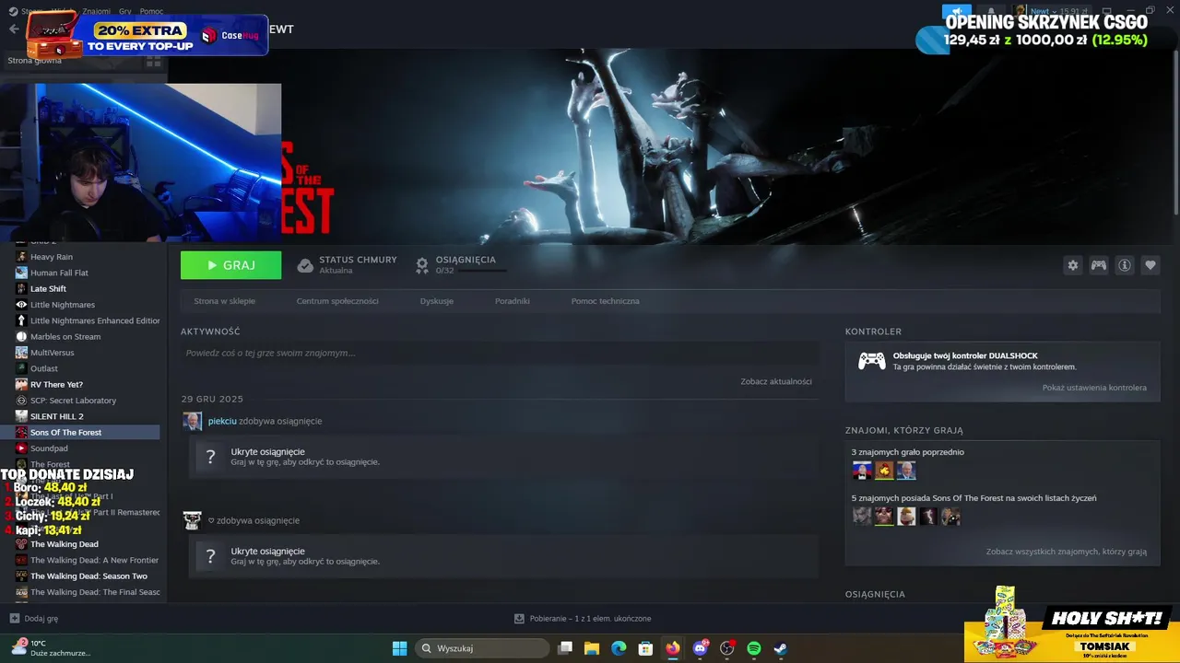Select Outlast in library list
This screenshot has width=1180, height=663.
[44, 368]
